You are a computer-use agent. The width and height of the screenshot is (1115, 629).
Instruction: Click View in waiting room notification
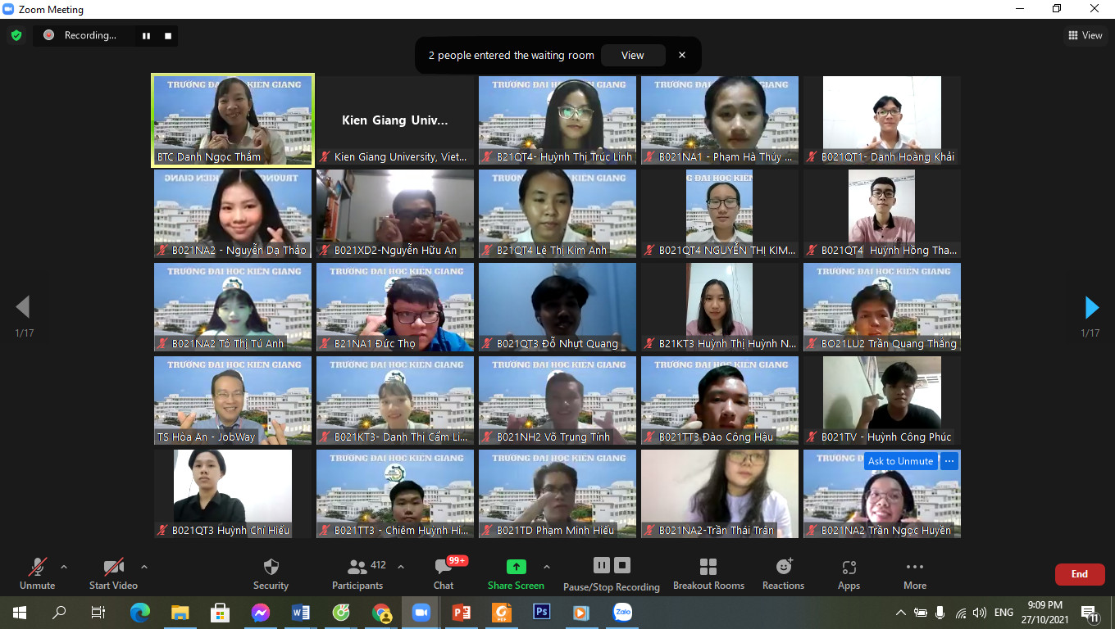pyautogui.click(x=632, y=56)
